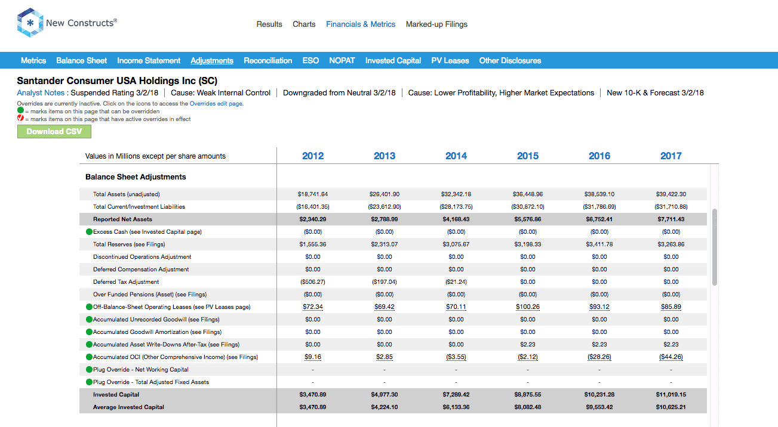Click the 2017 year header
This screenshot has height=427, width=778.
coord(671,156)
